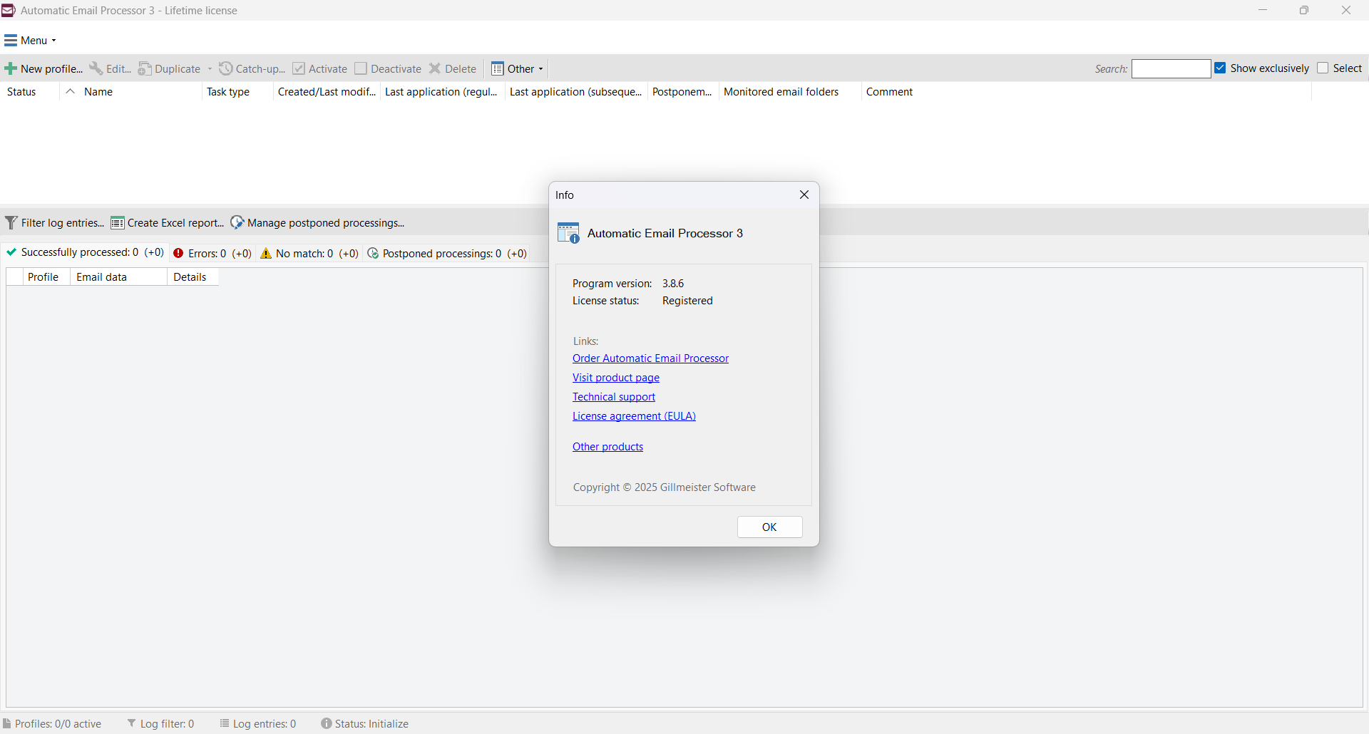1369x734 pixels.
Task: Close the Info dialog
Action: [804, 195]
